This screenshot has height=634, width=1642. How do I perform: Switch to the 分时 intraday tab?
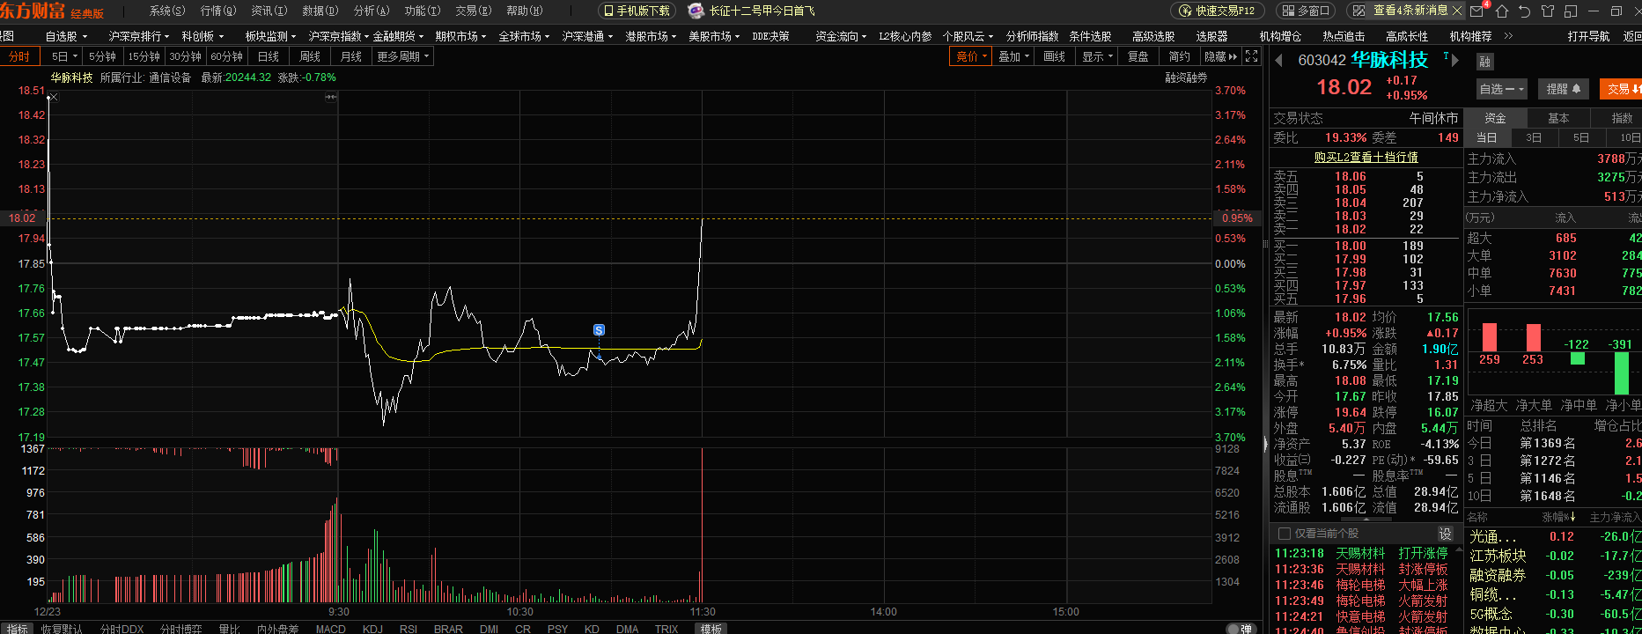click(19, 56)
